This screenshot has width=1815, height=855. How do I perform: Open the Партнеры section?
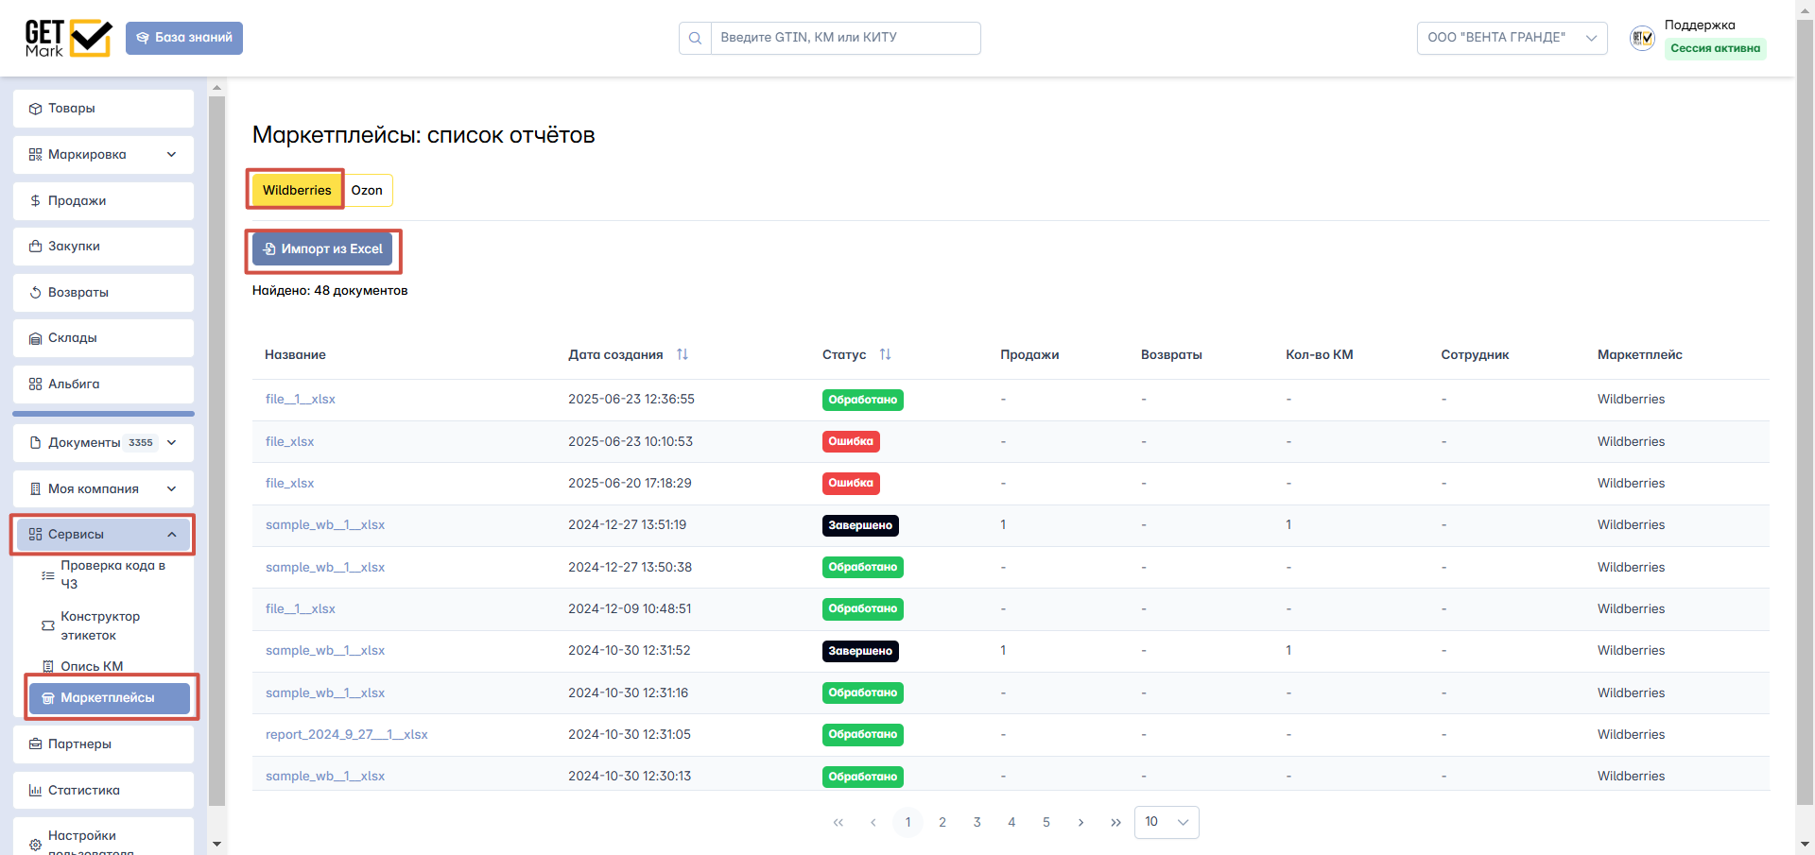click(x=103, y=744)
